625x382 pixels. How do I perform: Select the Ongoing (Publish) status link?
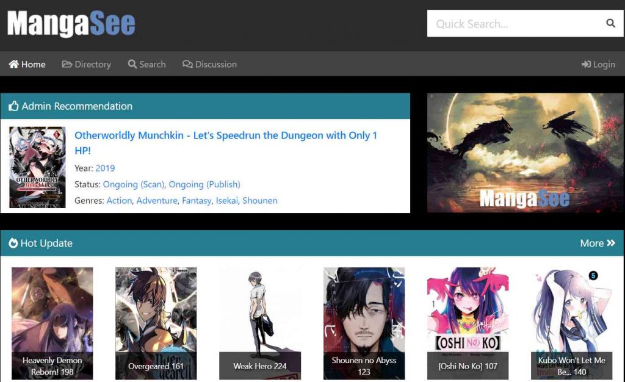[204, 184]
